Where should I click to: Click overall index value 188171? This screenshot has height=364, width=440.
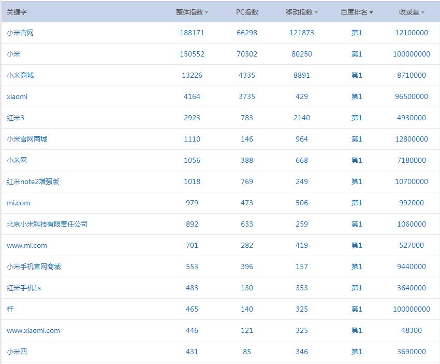tap(192, 33)
